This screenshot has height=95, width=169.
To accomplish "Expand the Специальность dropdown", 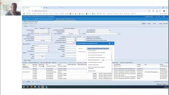I will click(48, 51).
